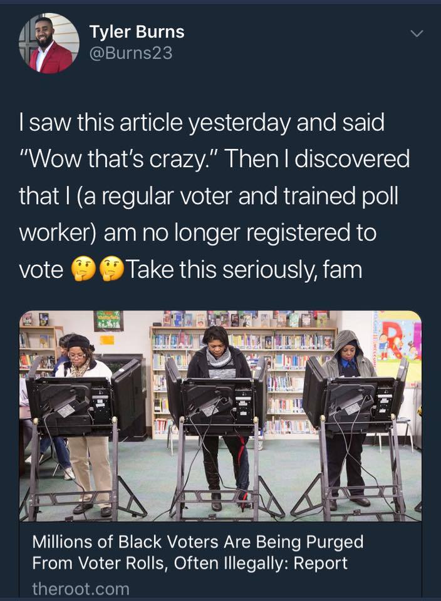Visit the theroot.com source link
Screen dimensions: 441x601
click(81, 588)
